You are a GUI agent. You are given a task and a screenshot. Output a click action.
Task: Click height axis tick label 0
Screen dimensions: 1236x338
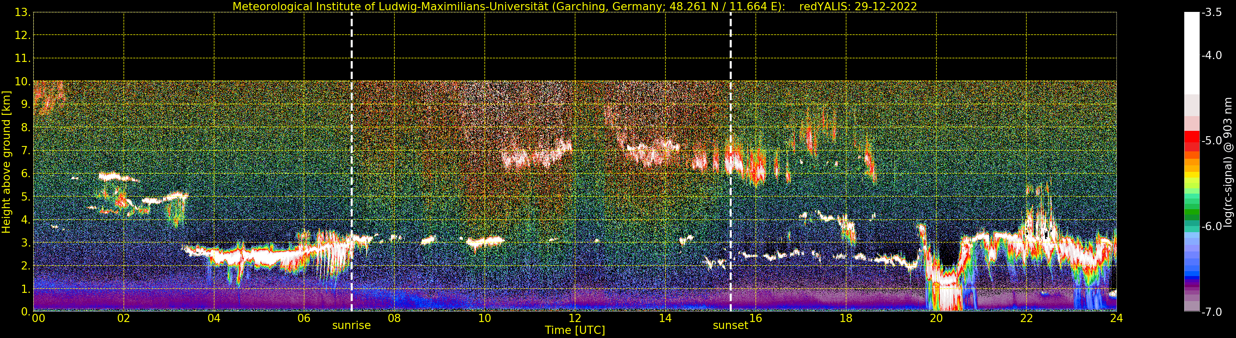coord(25,312)
